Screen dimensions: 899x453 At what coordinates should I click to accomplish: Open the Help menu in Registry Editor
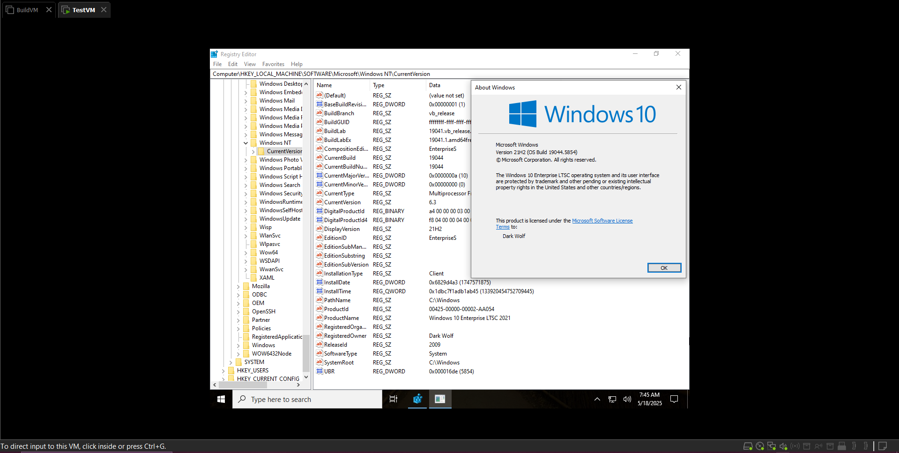297,64
